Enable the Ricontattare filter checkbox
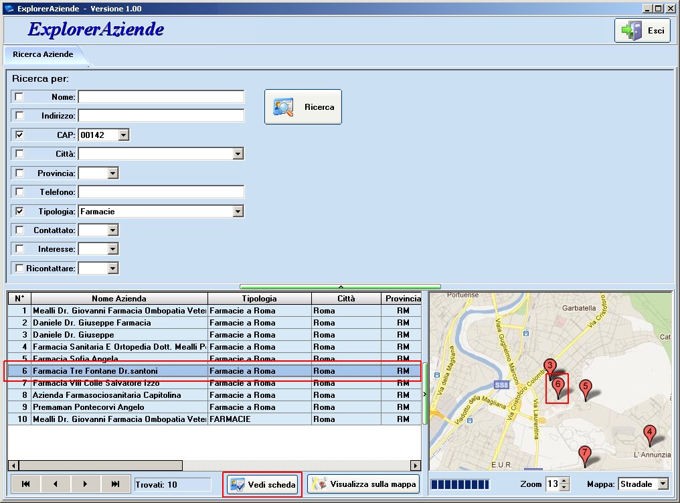Screen dimensions: 680x503 click(19, 268)
